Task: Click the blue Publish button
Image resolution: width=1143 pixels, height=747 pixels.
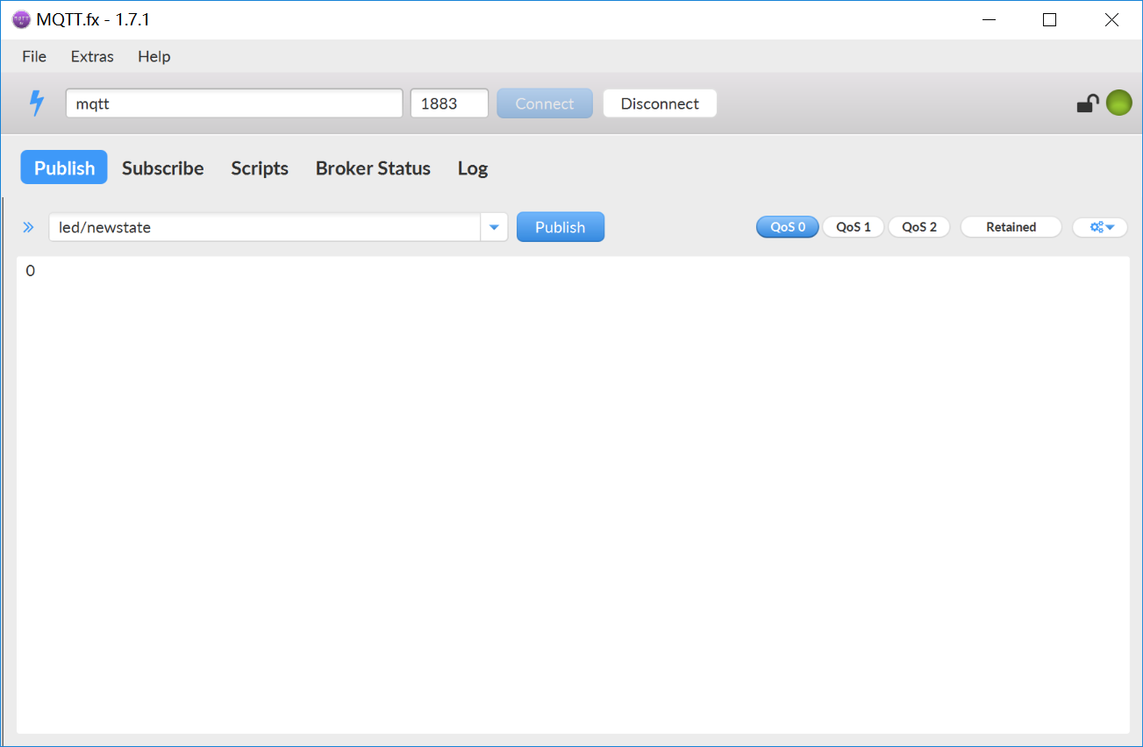Action: (x=561, y=227)
